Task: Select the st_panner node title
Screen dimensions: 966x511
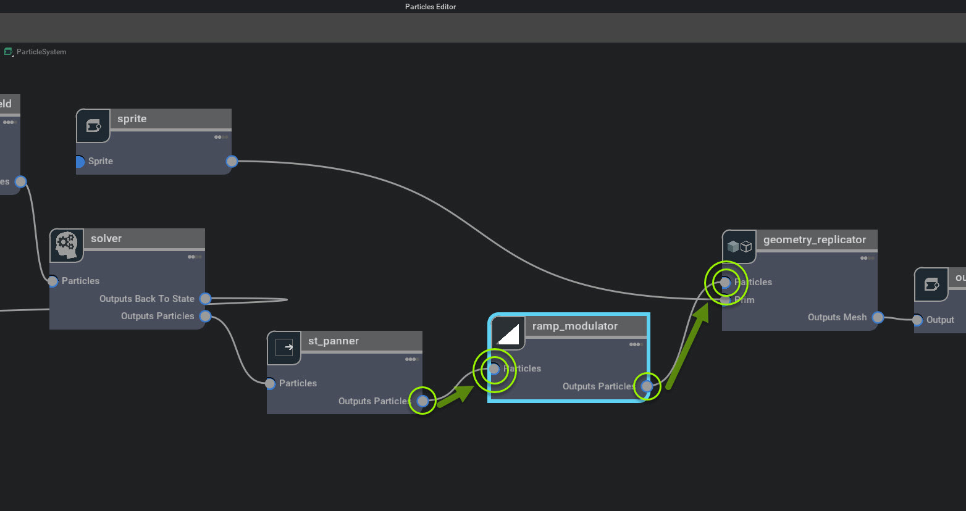Action: click(334, 341)
